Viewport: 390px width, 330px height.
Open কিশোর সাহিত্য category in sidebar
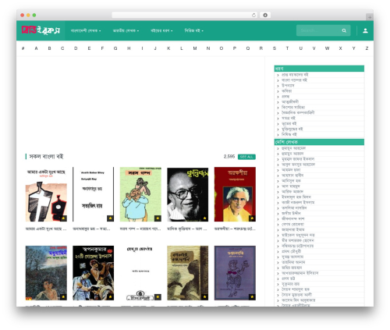click(x=293, y=107)
